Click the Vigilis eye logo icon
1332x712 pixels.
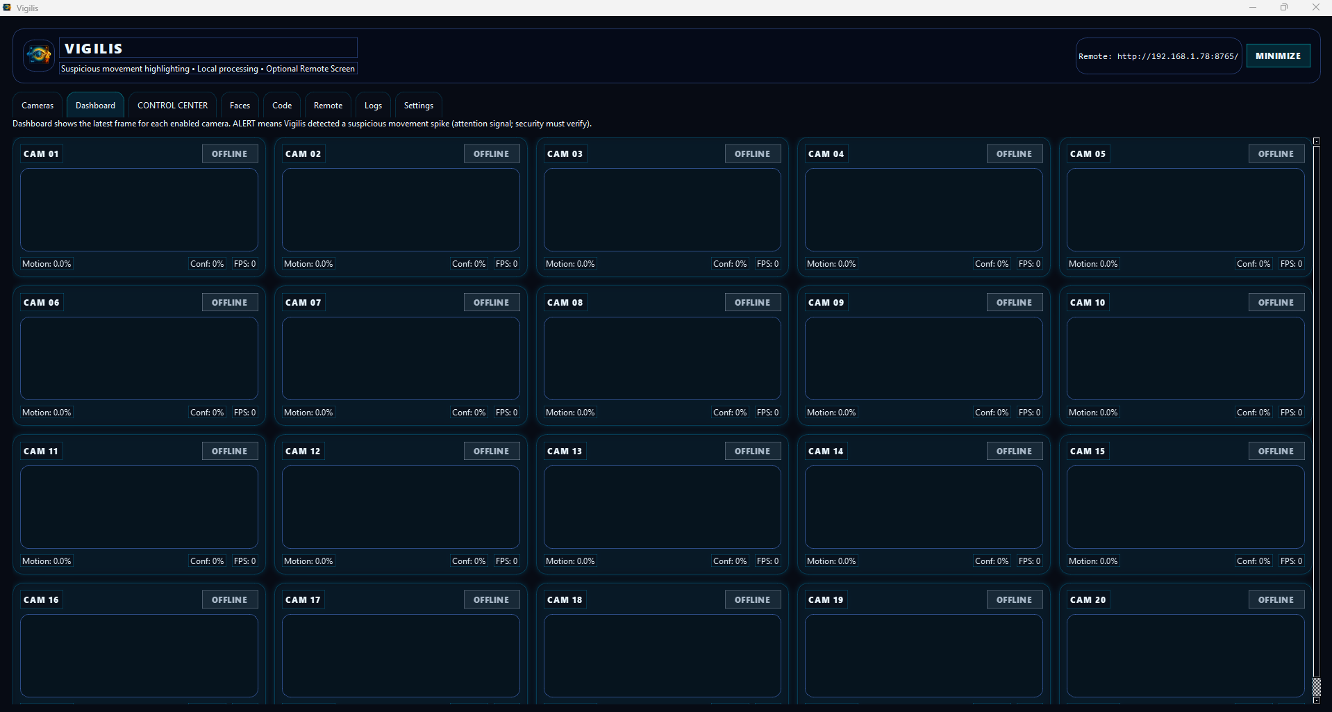click(38, 55)
